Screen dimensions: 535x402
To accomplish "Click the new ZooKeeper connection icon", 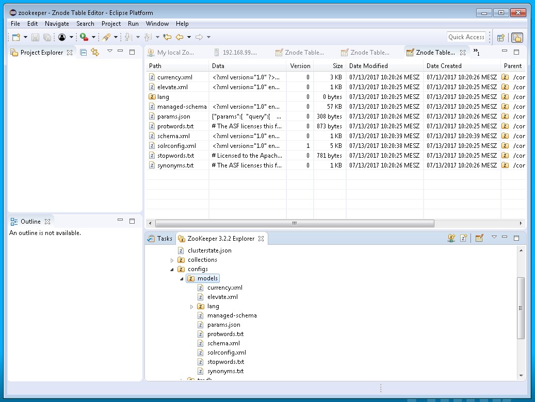I will pos(452,238).
